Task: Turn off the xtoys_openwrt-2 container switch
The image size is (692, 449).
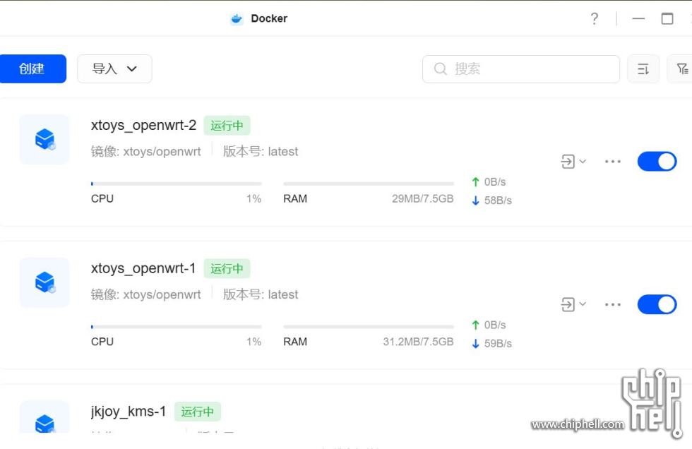Action: click(x=657, y=162)
